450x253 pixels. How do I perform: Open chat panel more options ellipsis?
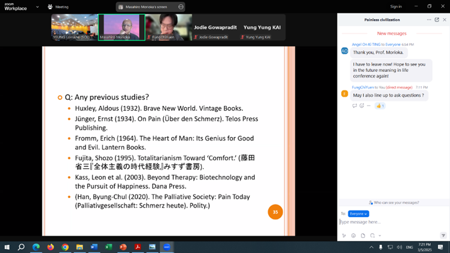(x=429, y=20)
